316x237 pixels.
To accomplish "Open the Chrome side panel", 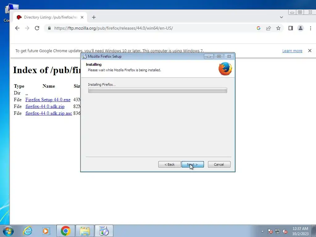I will click(x=291, y=28).
